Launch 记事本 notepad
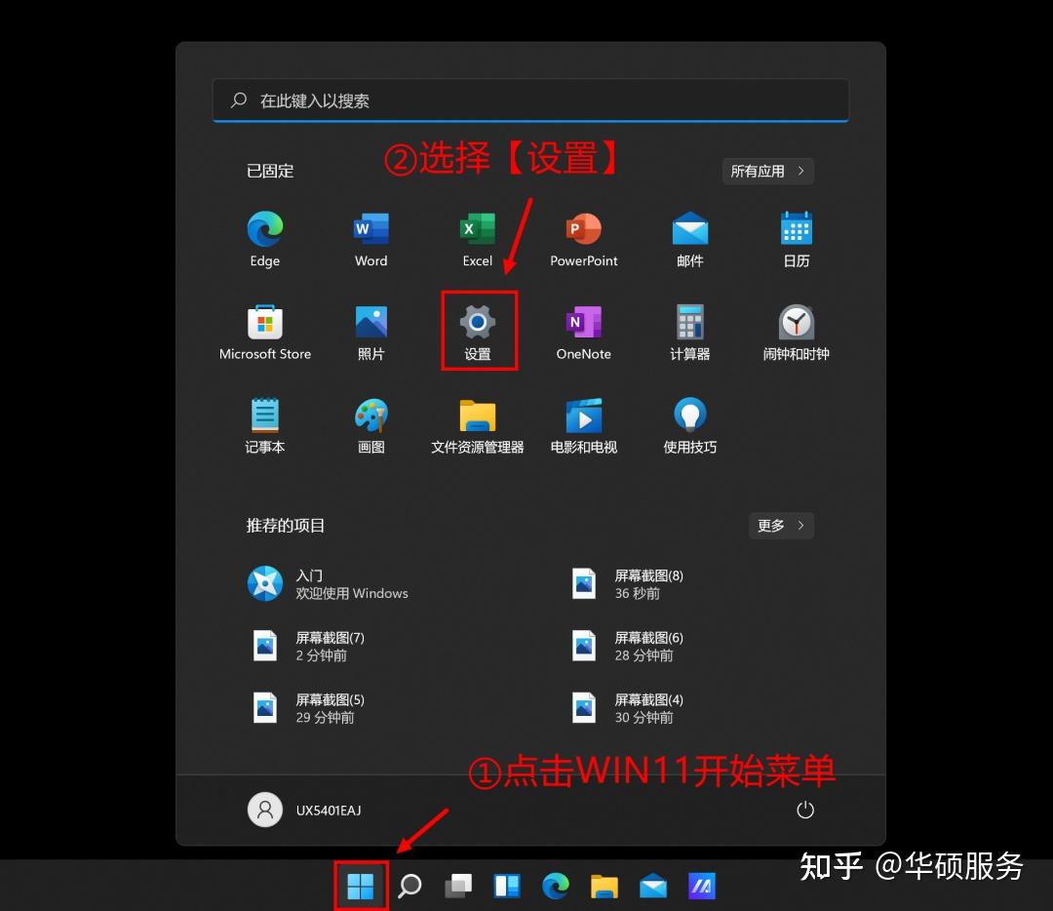Viewport: 1053px width, 911px height. 264,425
